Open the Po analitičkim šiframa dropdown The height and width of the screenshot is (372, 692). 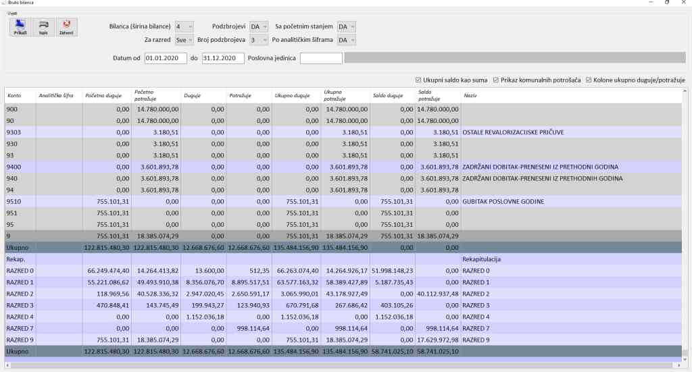click(x=346, y=40)
